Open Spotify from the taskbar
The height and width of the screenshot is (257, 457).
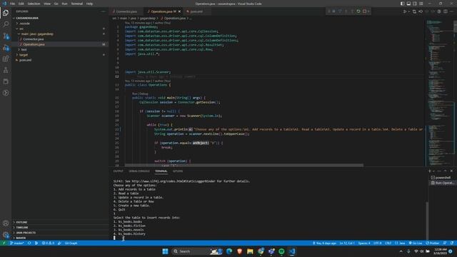(x=281, y=251)
